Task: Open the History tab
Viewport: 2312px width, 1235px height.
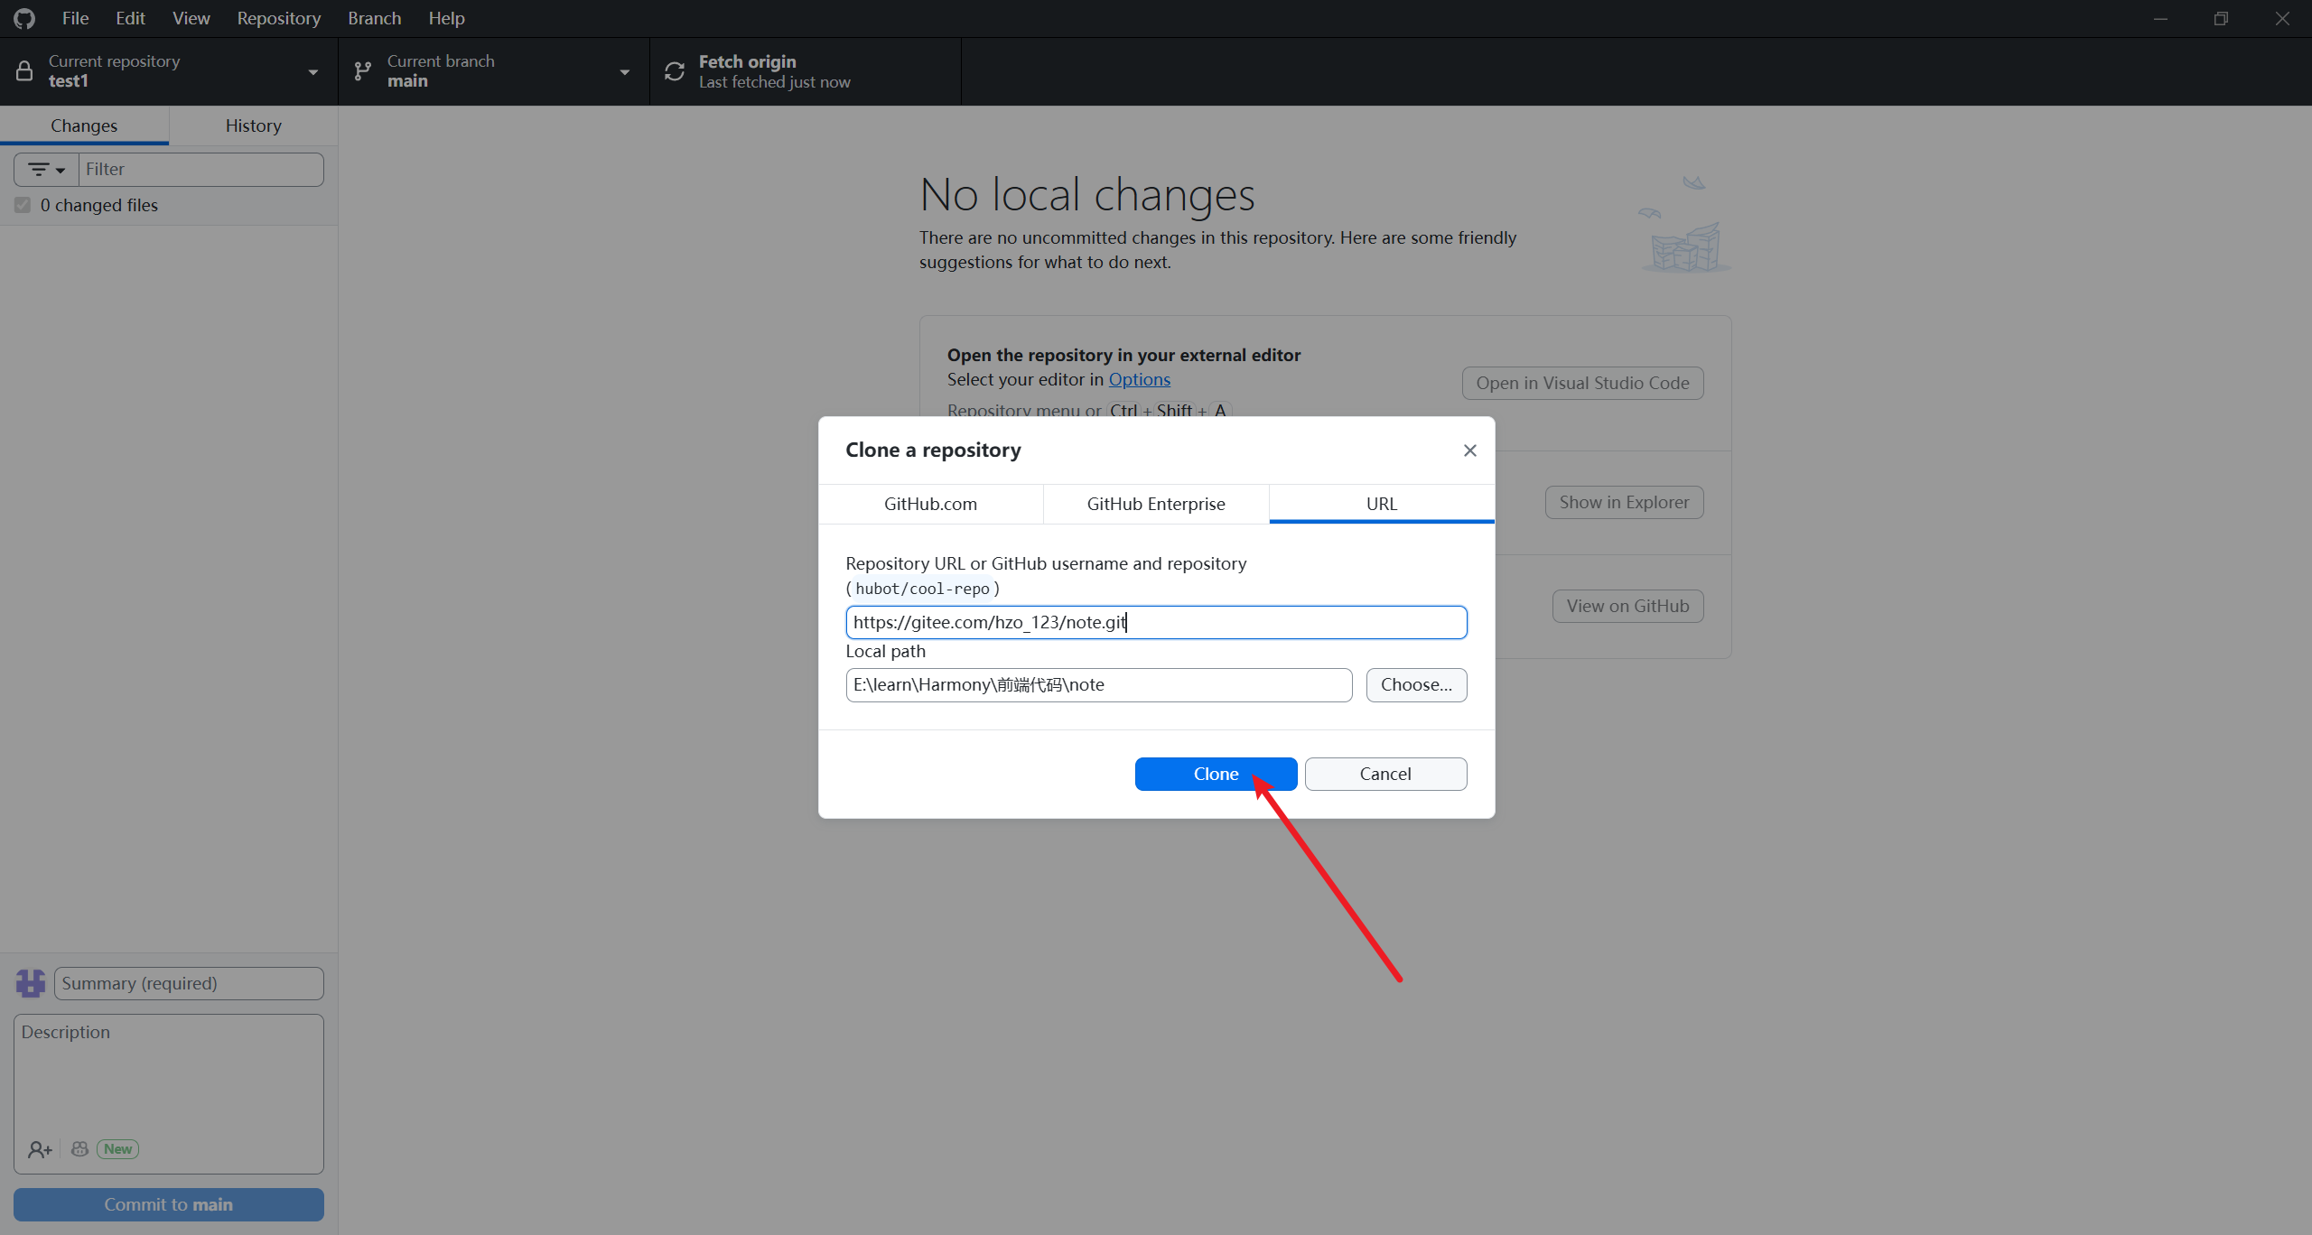Action: pos(253,125)
